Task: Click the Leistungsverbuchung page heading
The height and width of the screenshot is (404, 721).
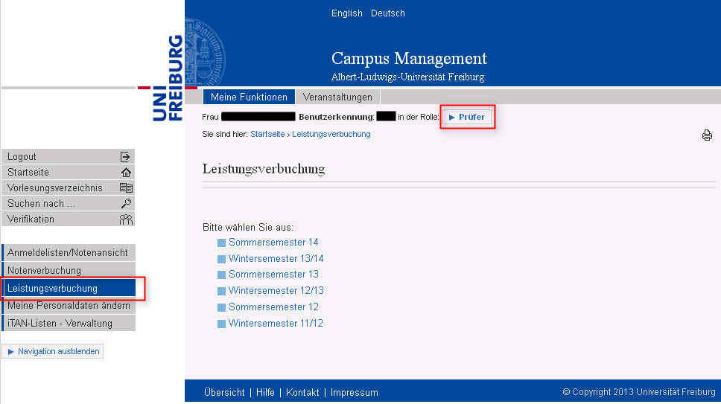Action: [x=264, y=169]
